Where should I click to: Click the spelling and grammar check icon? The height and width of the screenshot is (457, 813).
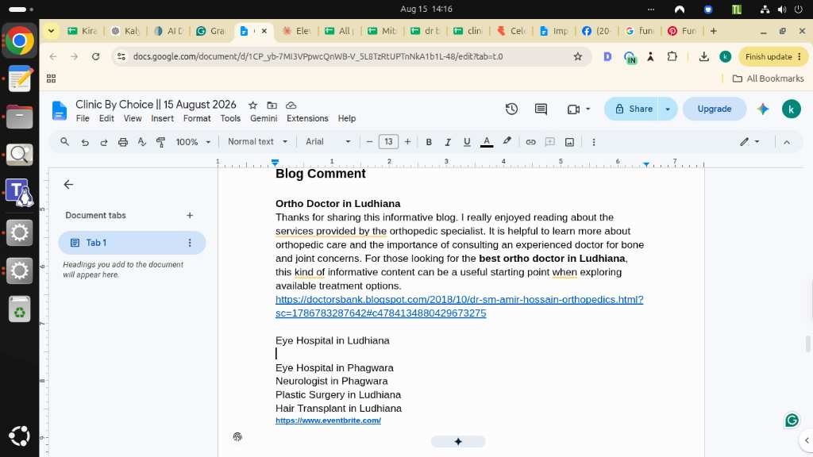tap(141, 142)
